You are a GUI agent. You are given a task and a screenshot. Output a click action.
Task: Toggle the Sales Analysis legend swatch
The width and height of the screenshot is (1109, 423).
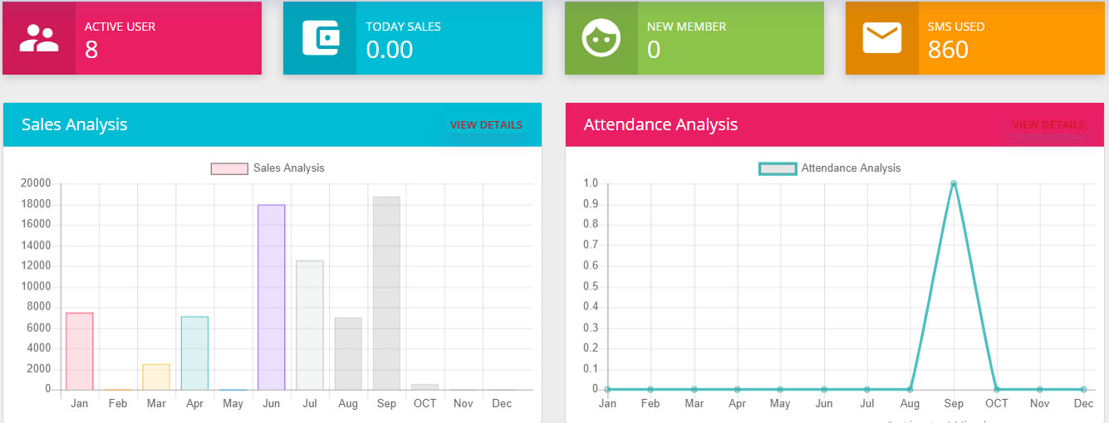[x=229, y=168]
